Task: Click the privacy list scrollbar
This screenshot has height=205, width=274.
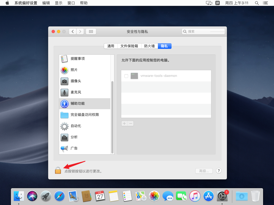Action: pos(112,117)
